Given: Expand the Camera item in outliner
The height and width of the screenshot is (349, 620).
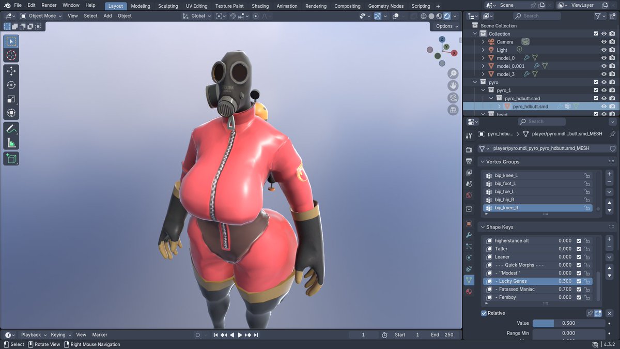Looking at the screenshot, I should click(483, 42).
